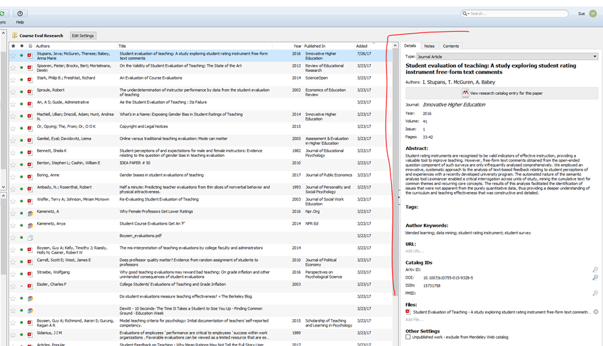Open PDF icon for Ambady, N. paper
Screen dimensions: 603x346
click(30, 189)
